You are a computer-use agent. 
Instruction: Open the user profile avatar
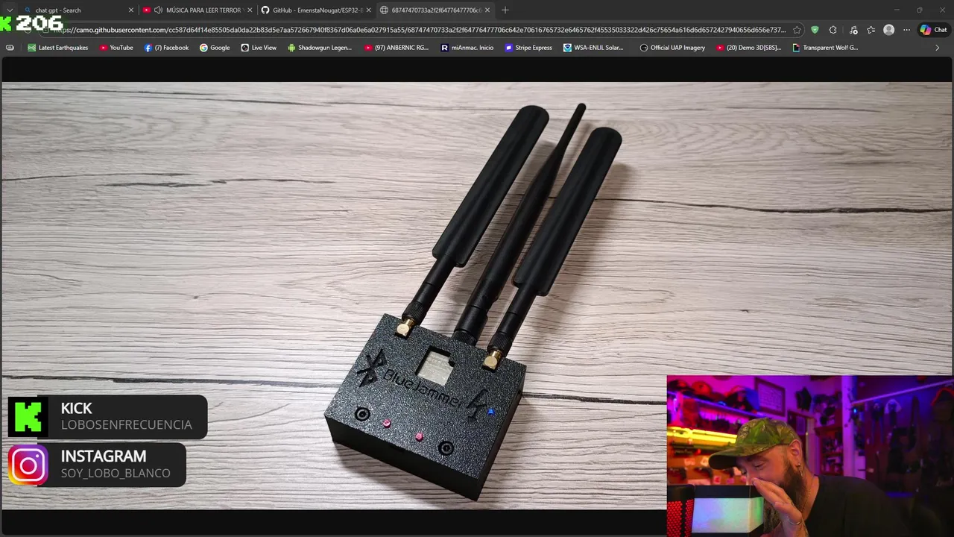tap(888, 30)
